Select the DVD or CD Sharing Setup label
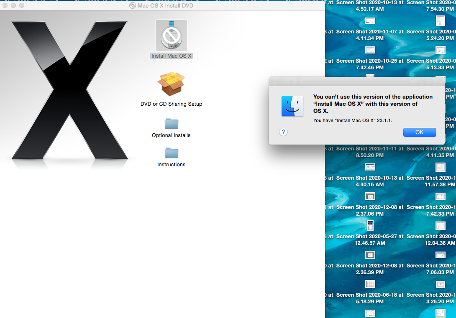 coord(171,104)
